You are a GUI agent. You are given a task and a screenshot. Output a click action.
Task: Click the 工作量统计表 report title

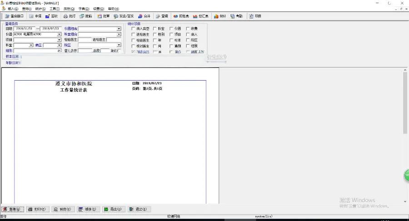click(x=74, y=90)
